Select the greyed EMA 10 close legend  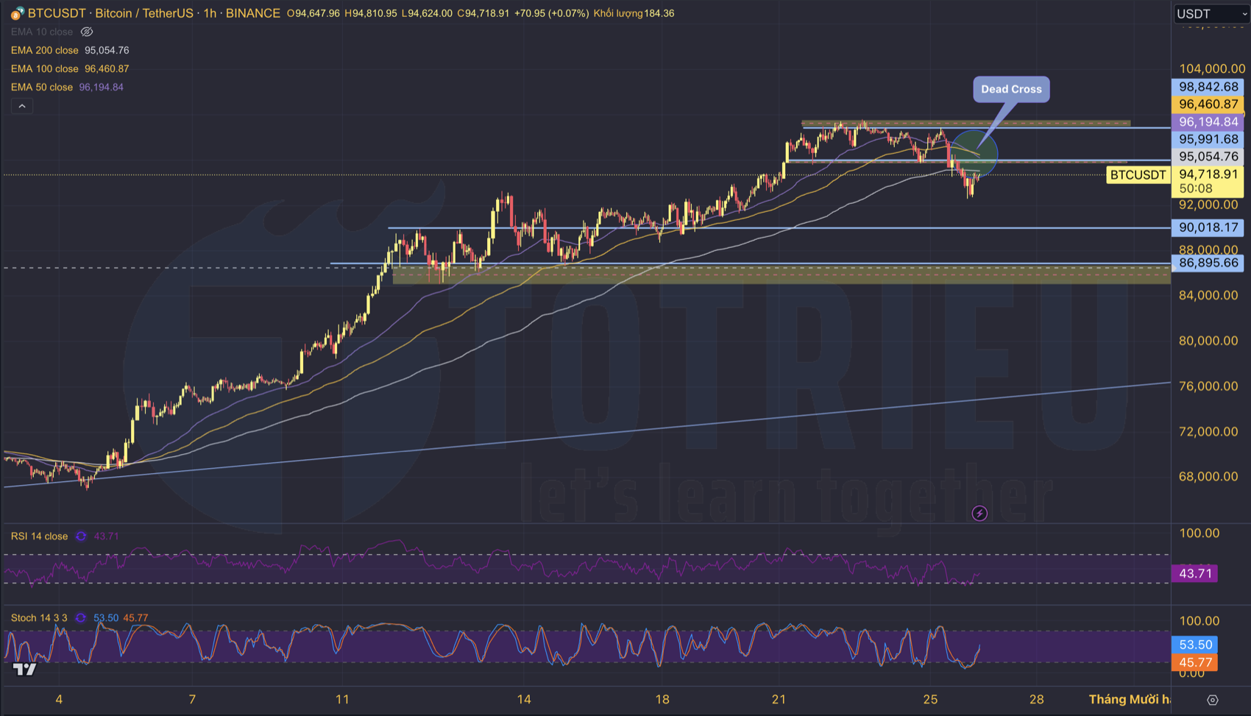tap(42, 32)
